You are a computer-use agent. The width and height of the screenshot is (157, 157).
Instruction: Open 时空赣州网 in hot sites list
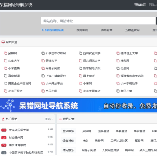click(x=16, y=138)
